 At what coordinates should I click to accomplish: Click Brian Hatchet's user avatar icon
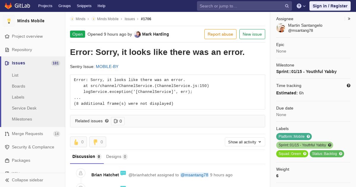point(81,173)
